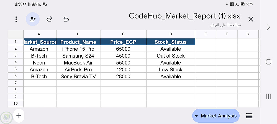The image size is (277, 124).
Task: Tap the Android back chevron
Action: point(268,27)
